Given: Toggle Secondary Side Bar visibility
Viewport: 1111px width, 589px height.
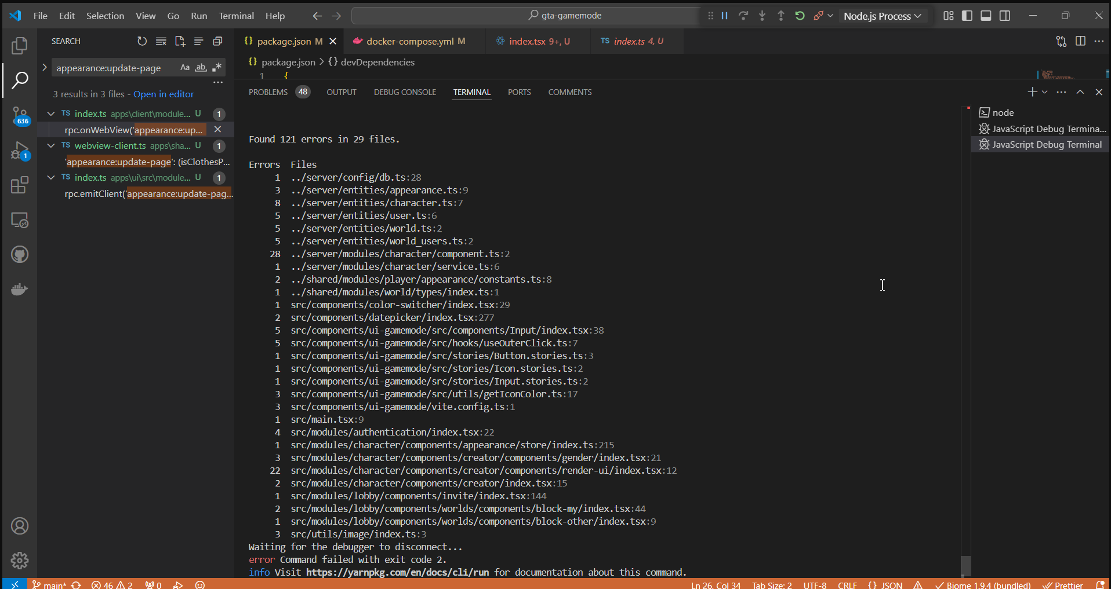Looking at the screenshot, I should 1005,16.
